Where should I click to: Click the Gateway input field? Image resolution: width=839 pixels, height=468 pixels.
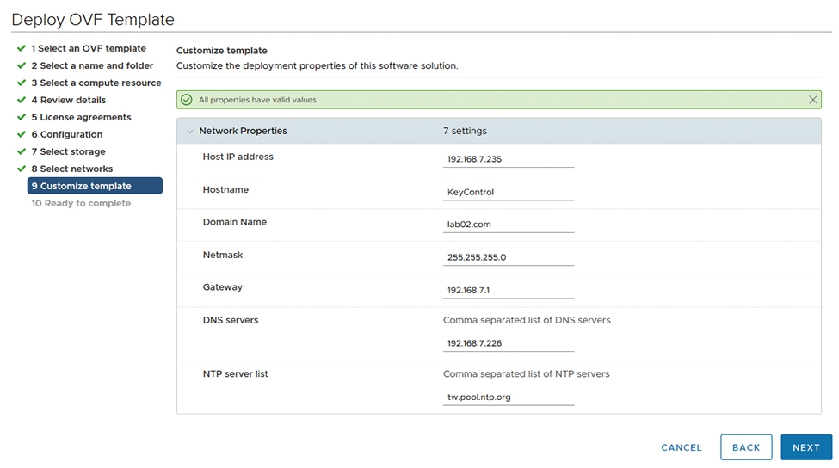(509, 290)
